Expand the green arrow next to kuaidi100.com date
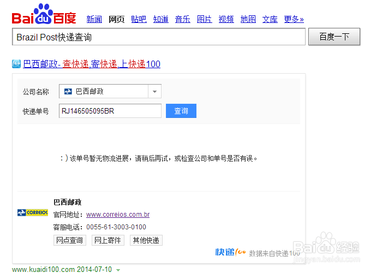Screen dimensions: 382x273 pos(118,270)
